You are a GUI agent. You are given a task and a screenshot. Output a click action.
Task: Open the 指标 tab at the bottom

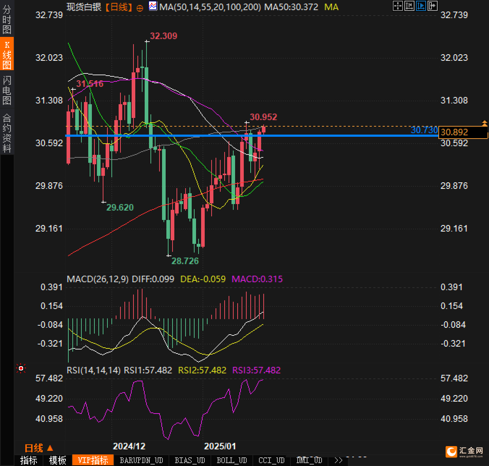pyautogui.click(x=29, y=460)
